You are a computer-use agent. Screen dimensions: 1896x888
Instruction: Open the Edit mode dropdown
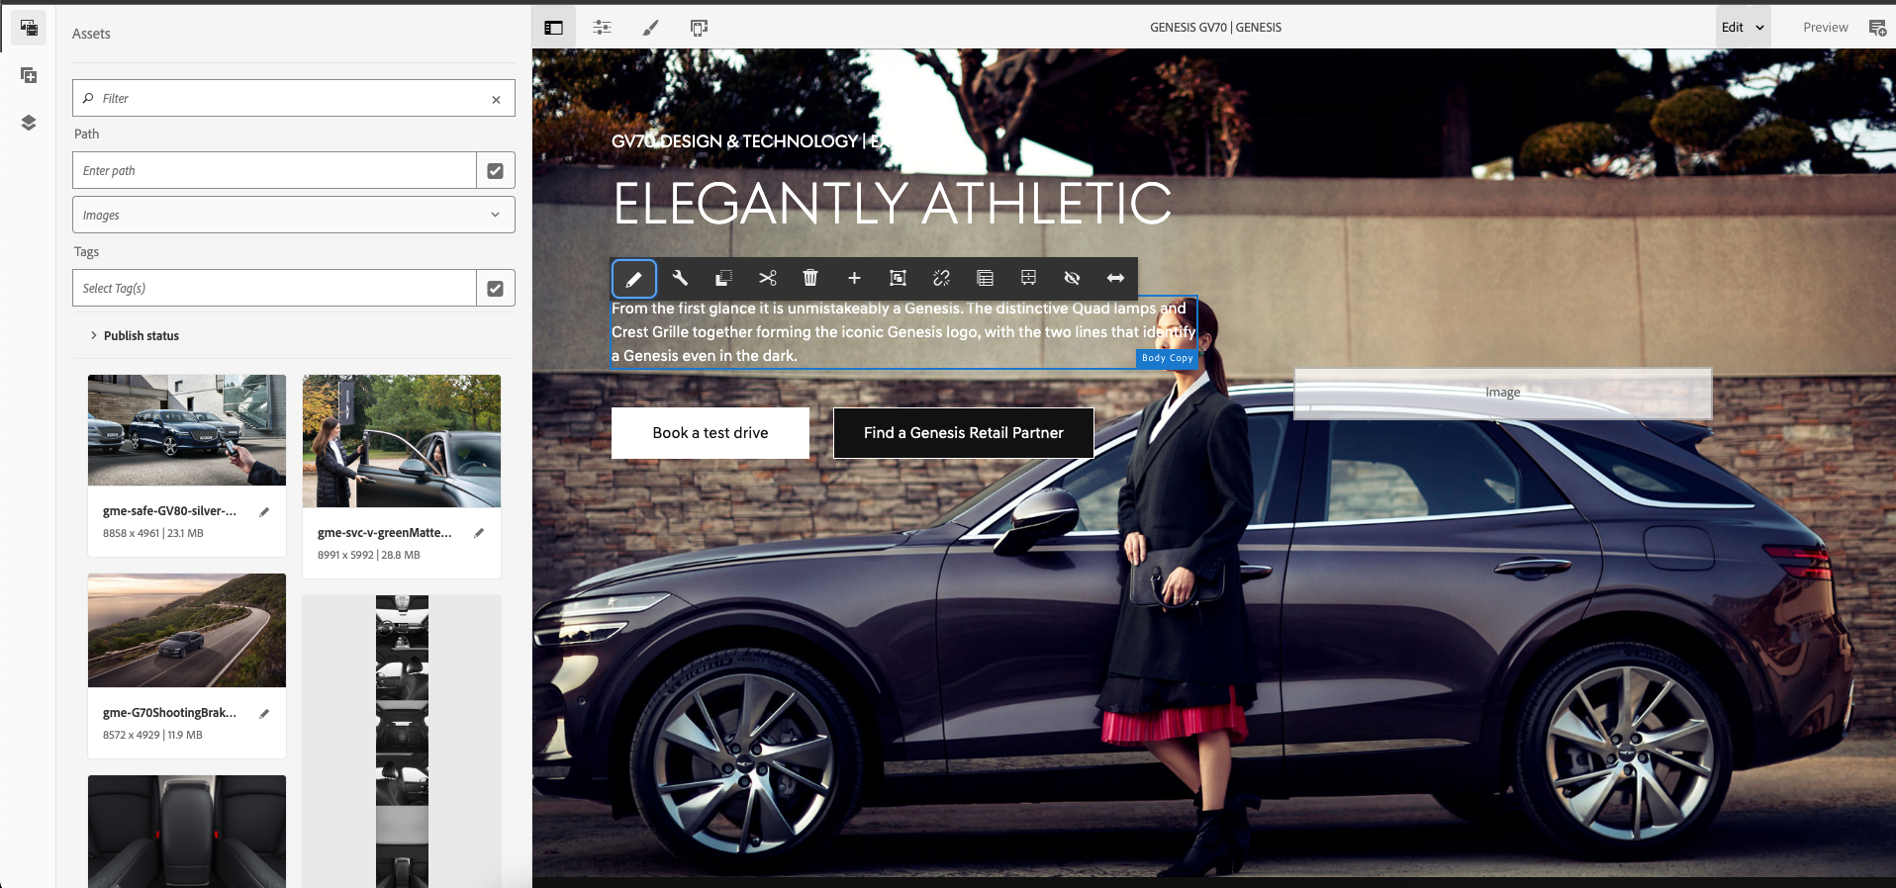pyautogui.click(x=1743, y=28)
